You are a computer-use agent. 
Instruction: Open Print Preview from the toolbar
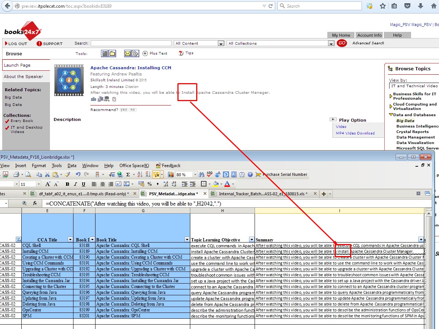[28, 174]
